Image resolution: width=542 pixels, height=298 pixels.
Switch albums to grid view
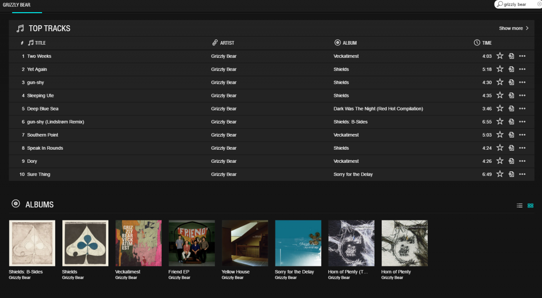coord(531,206)
